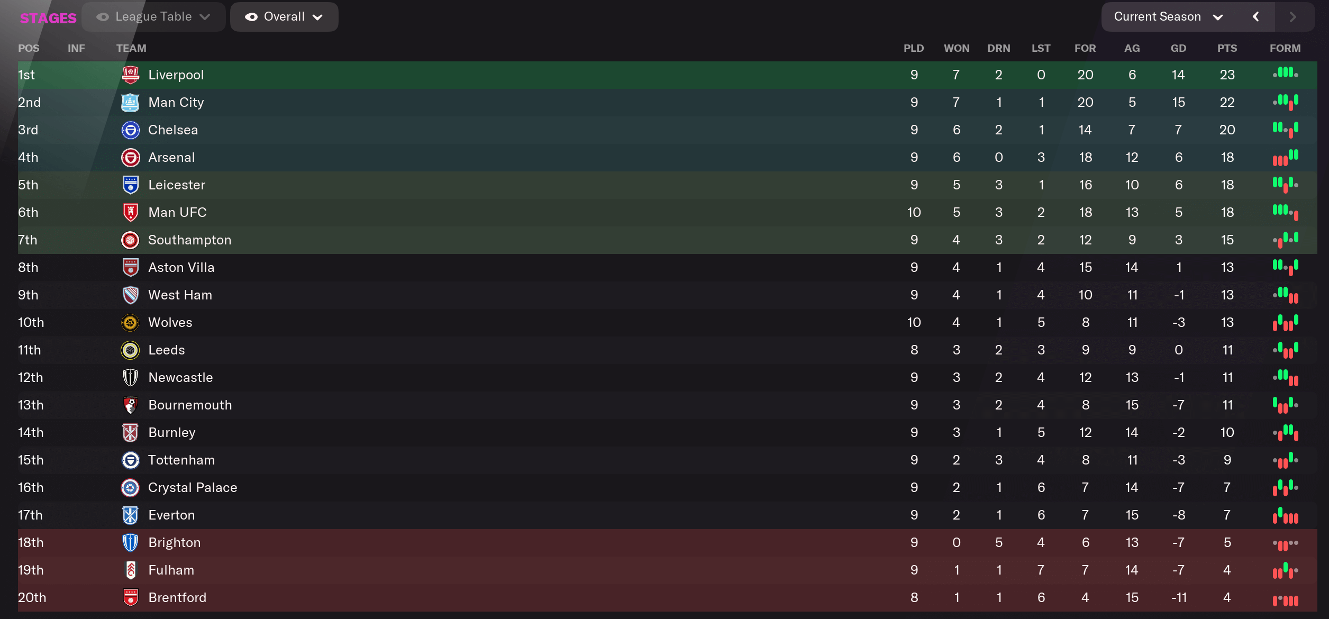Toggle sorting on the WON column
Screen dimensions: 1329x619
pyautogui.click(x=956, y=48)
